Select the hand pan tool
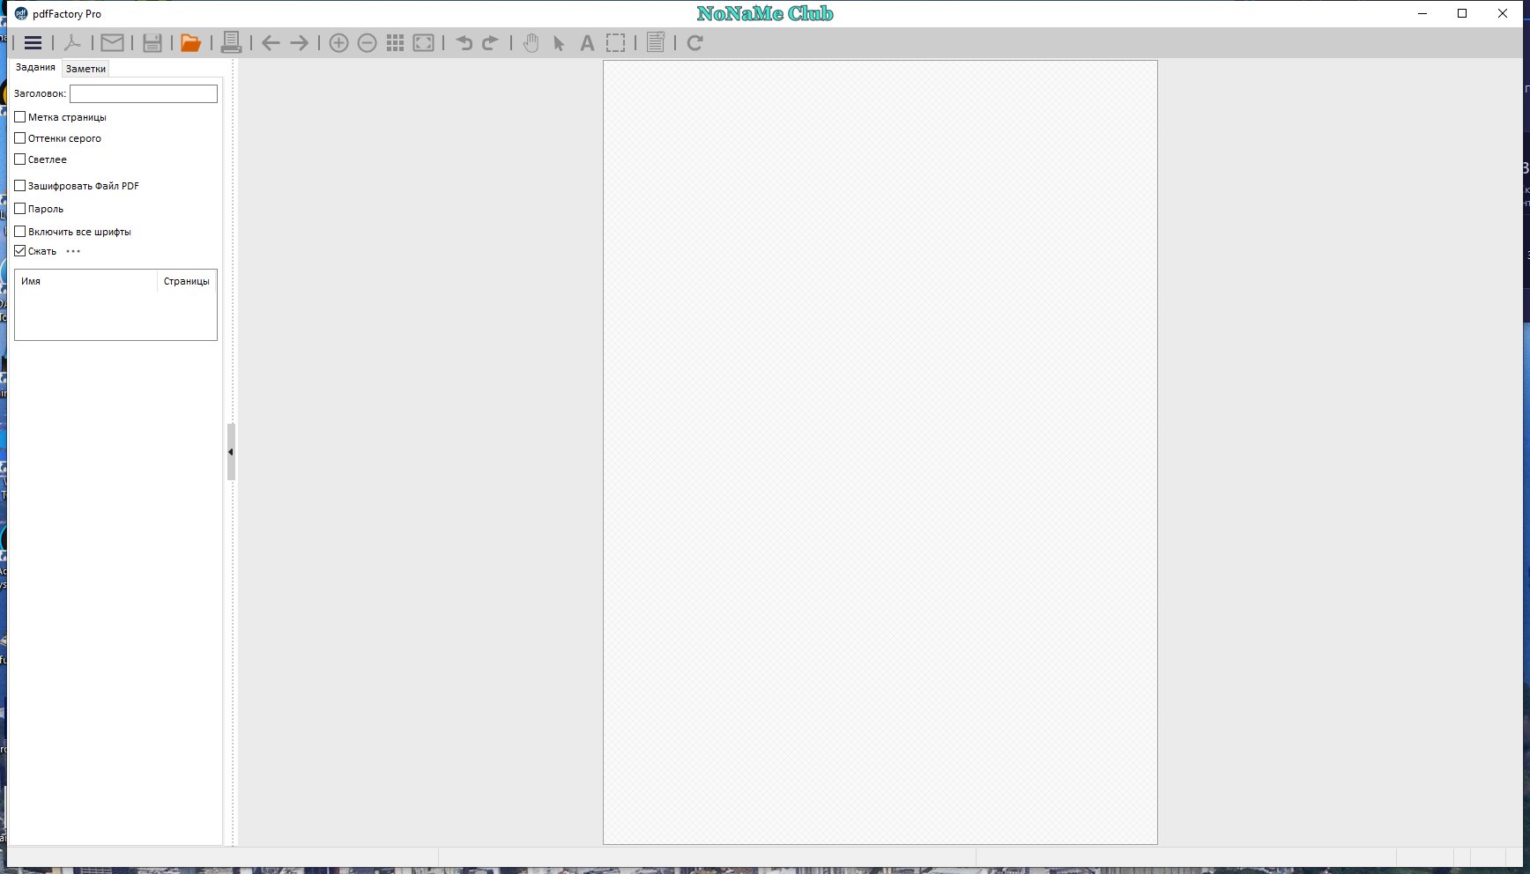Image resolution: width=1530 pixels, height=874 pixels. (531, 42)
